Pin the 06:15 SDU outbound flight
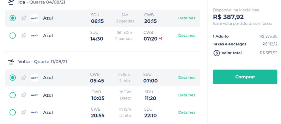This screenshot has width=281, height=124. pos(24,18)
